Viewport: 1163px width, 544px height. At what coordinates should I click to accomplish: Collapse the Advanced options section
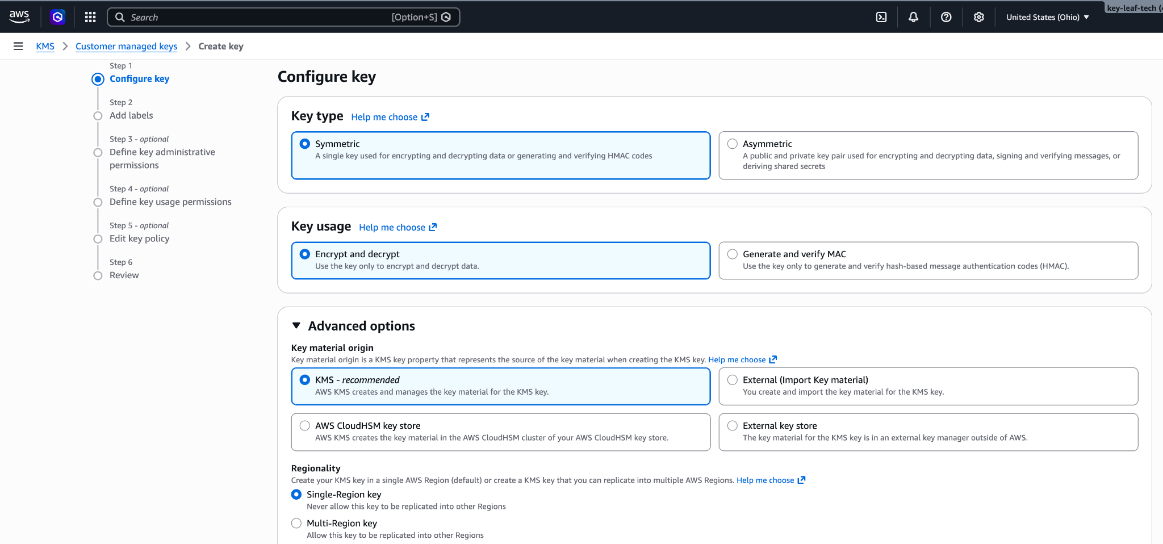pos(296,326)
